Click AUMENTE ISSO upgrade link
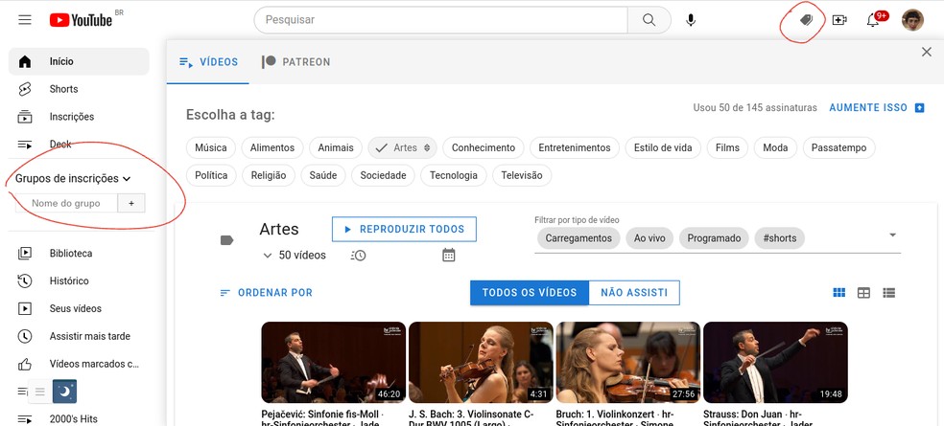This screenshot has width=944, height=426. click(x=877, y=107)
